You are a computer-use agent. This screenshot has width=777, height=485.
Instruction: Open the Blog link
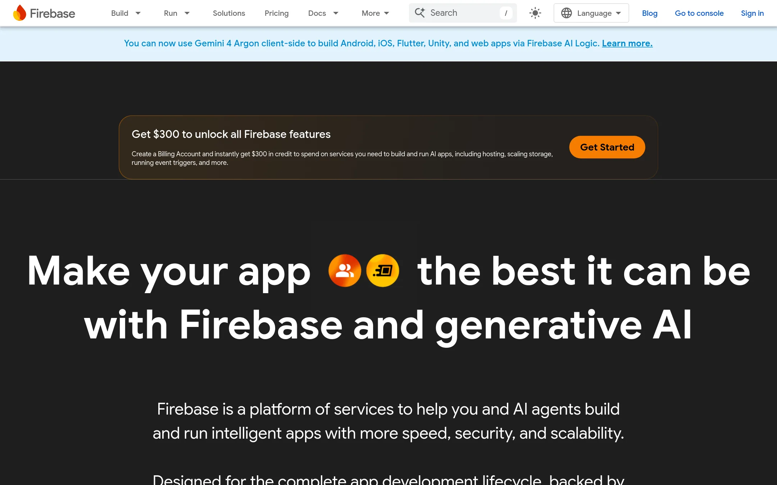point(650,13)
